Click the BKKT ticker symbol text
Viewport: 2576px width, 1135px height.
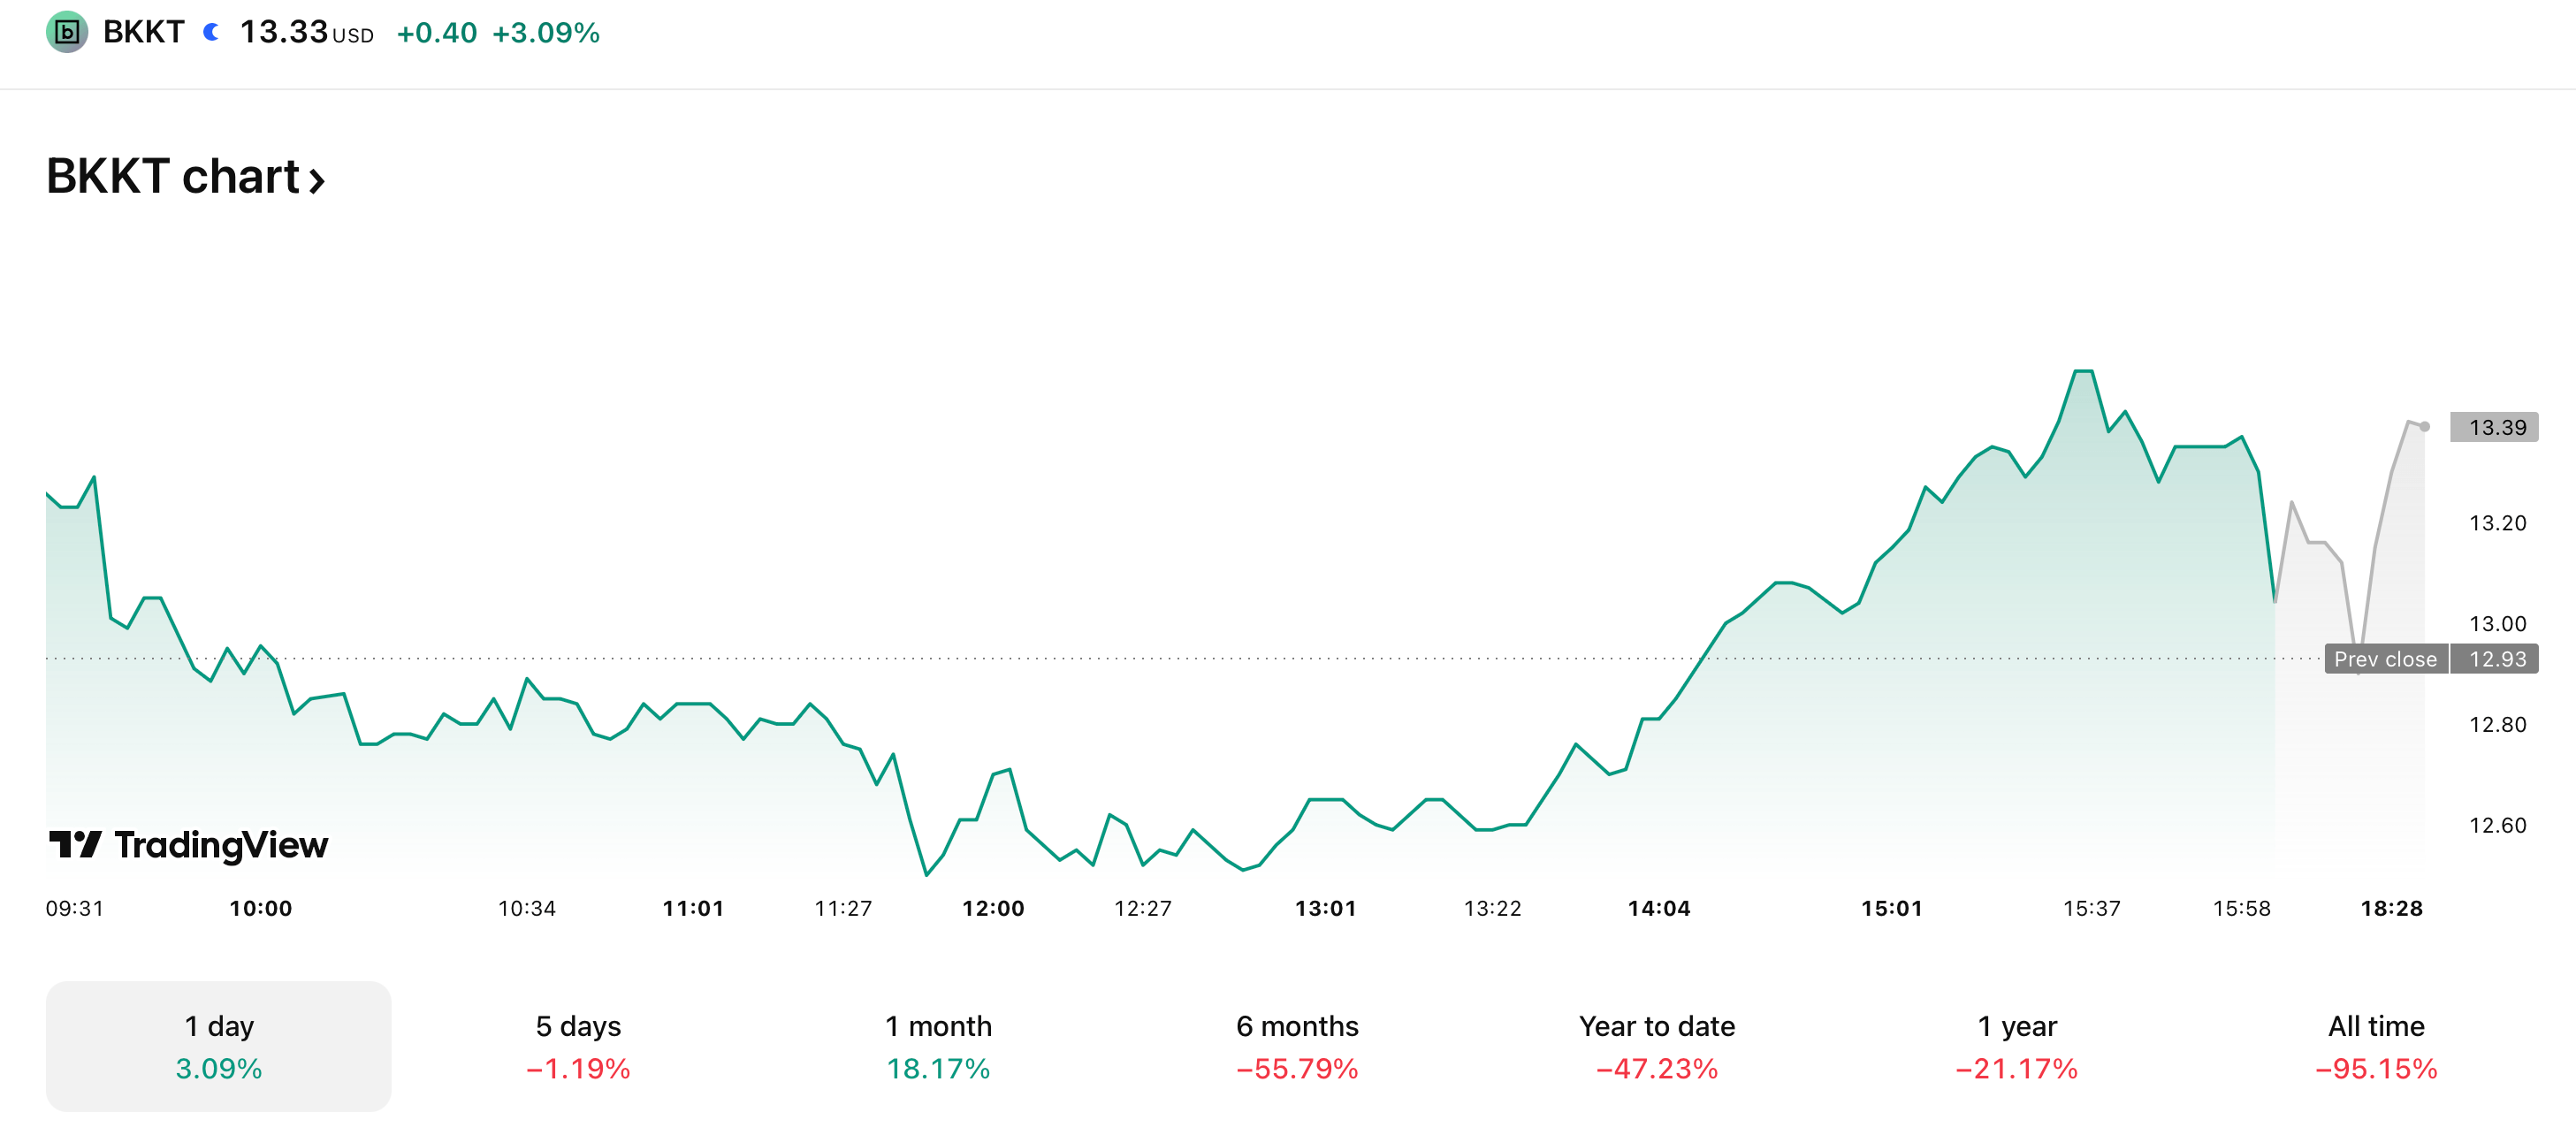(x=144, y=32)
